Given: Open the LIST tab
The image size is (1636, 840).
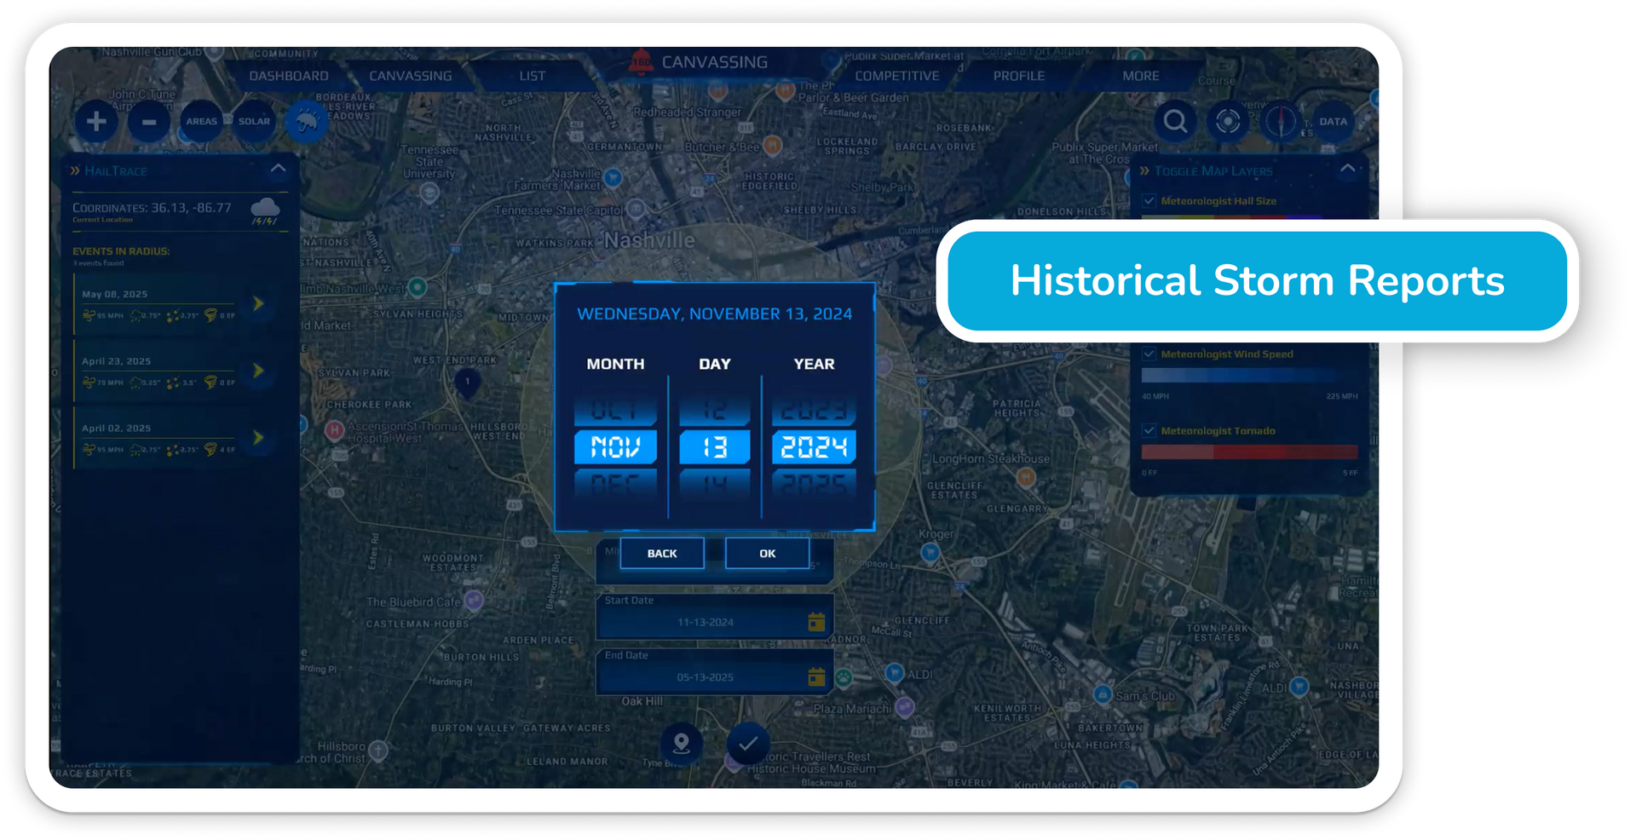Looking at the screenshot, I should click(533, 76).
